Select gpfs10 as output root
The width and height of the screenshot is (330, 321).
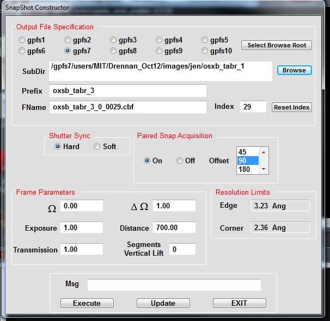point(205,51)
